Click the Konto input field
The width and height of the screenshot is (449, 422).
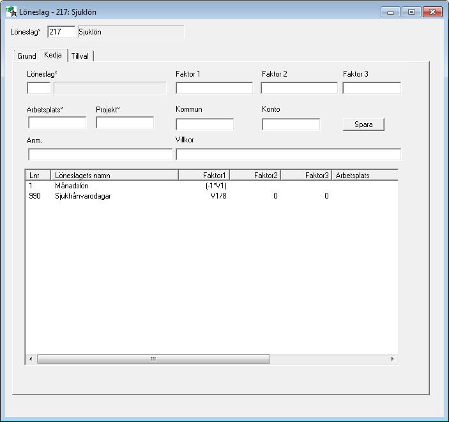[x=291, y=124]
